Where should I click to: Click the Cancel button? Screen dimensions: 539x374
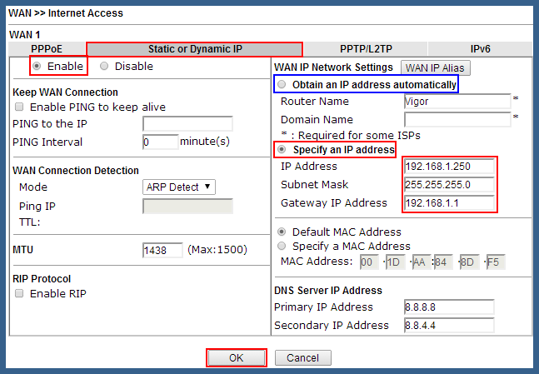(303, 358)
